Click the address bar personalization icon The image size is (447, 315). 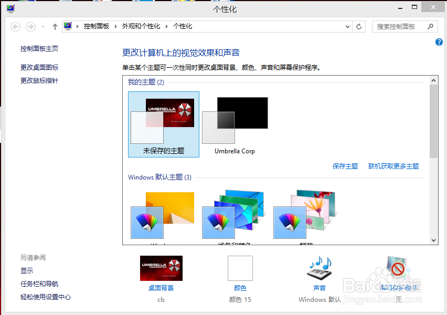coord(68,26)
